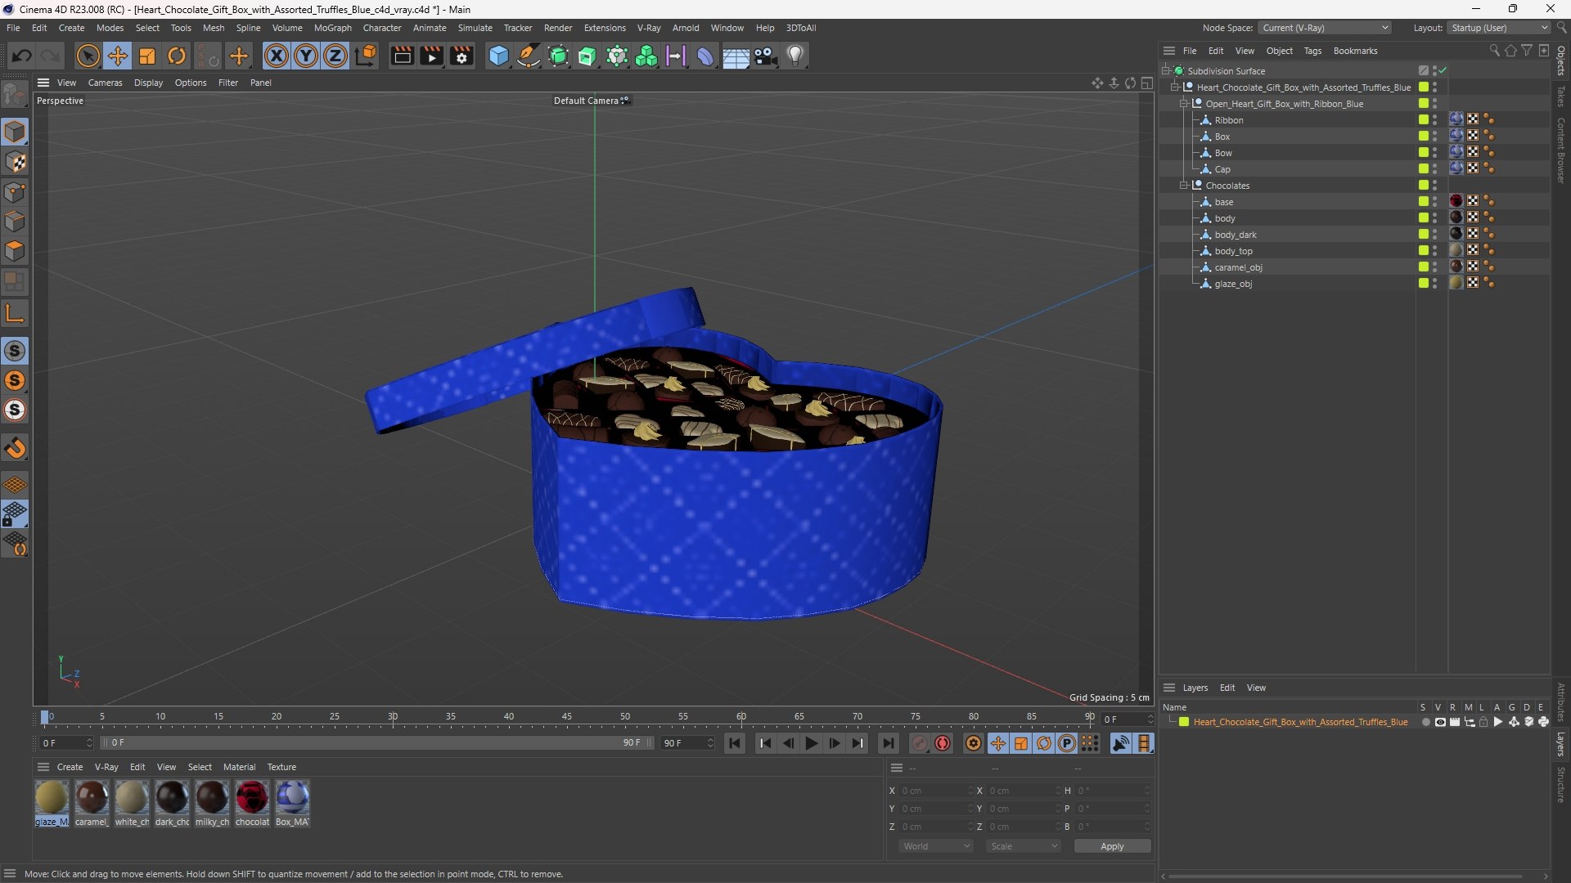Add a Cube primitive object
This screenshot has width=1571, height=883.
498,56
